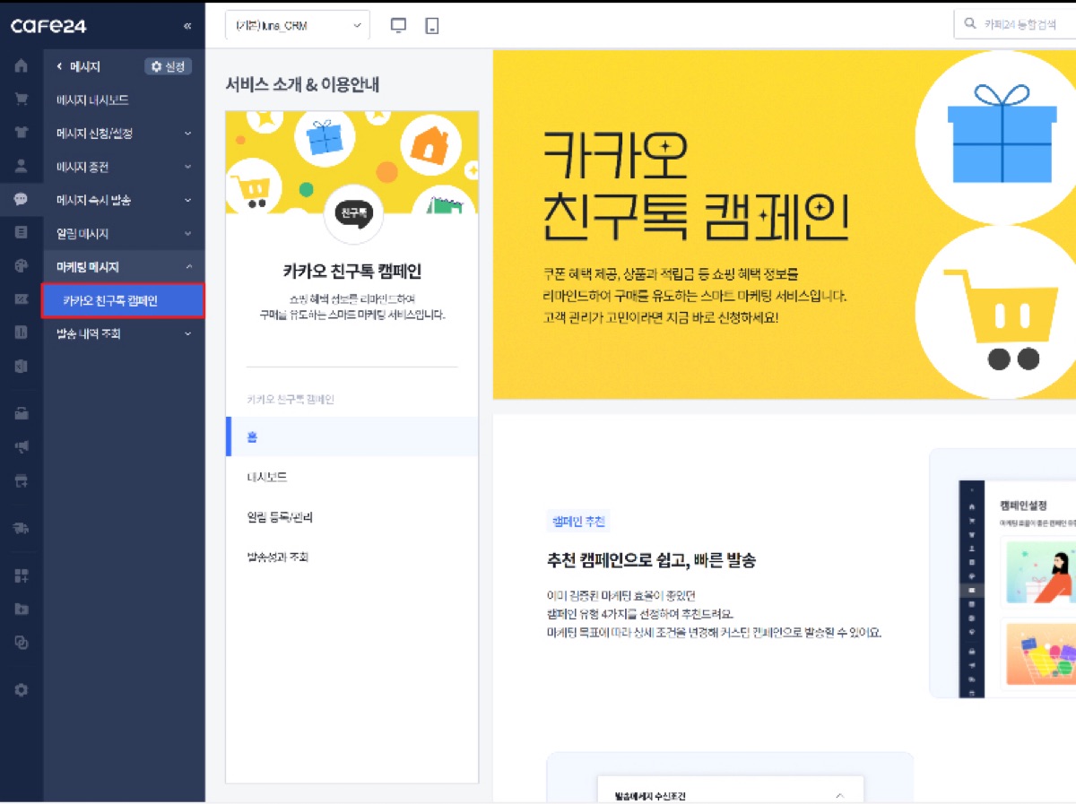Click the shopping cart orders icon
The height and width of the screenshot is (804, 1076).
[x=21, y=99]
